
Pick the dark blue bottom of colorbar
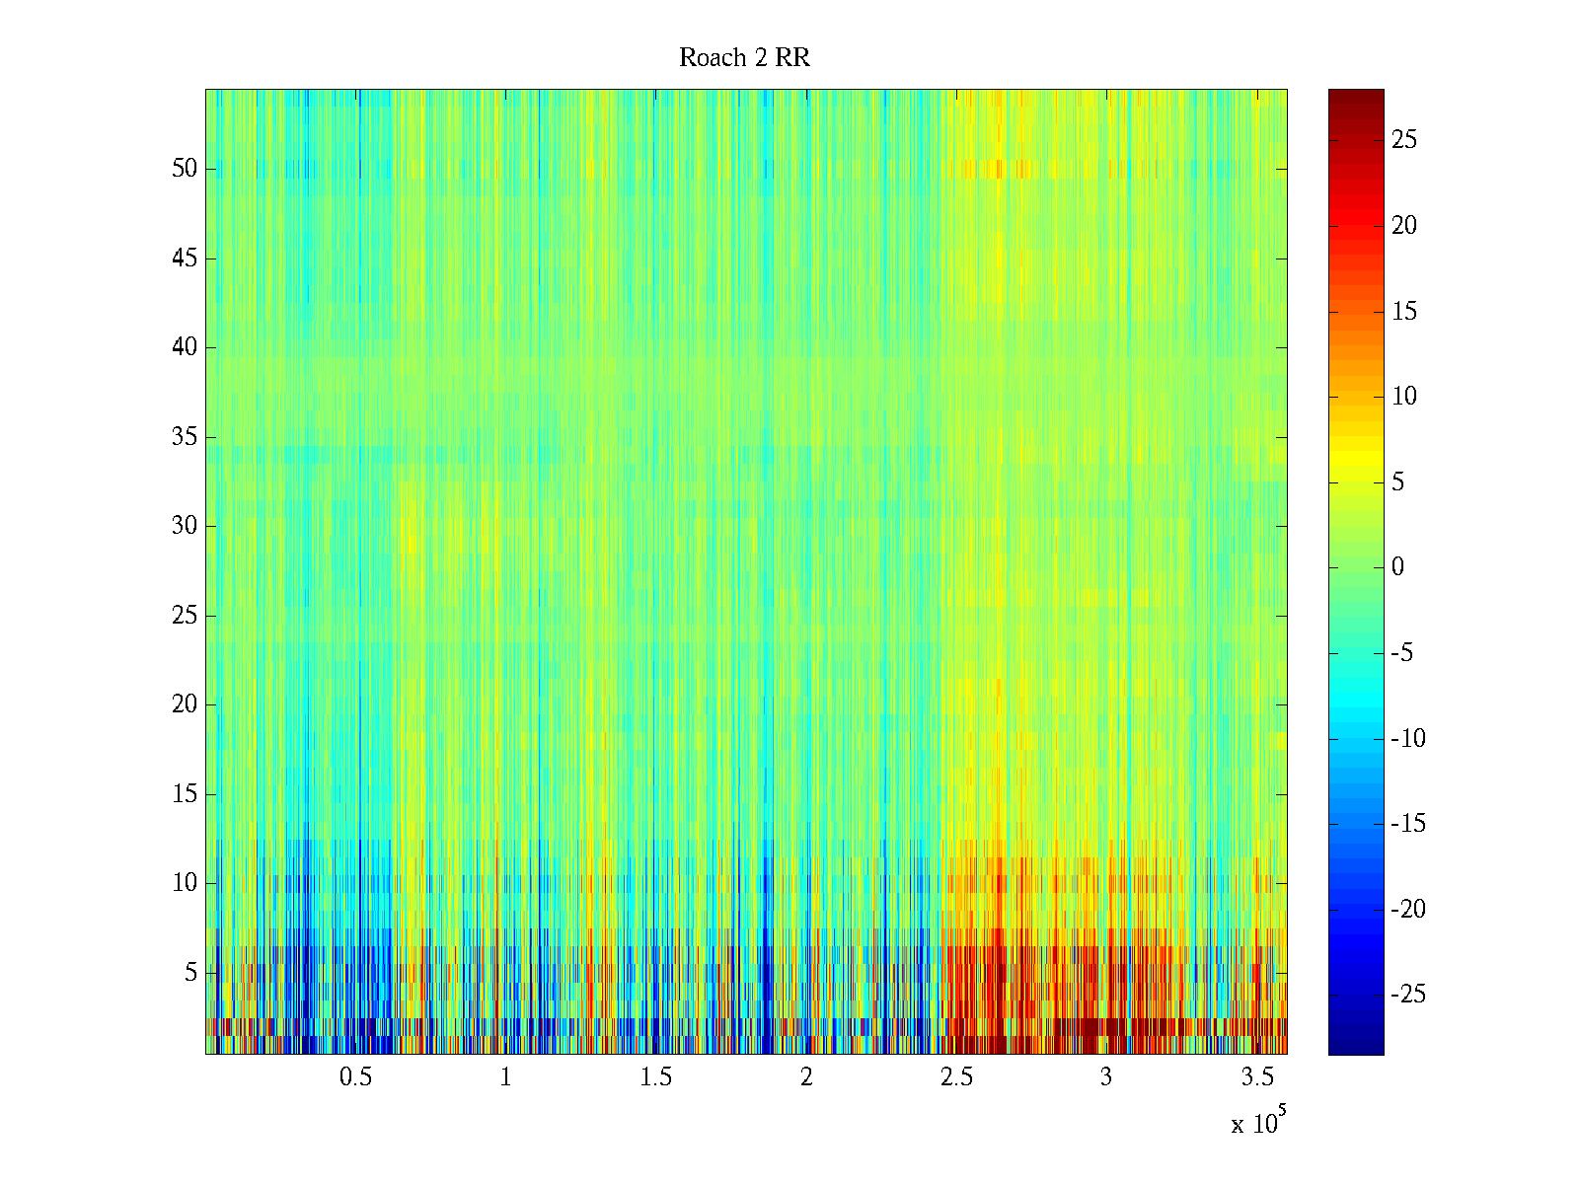click(1356, 1046)
